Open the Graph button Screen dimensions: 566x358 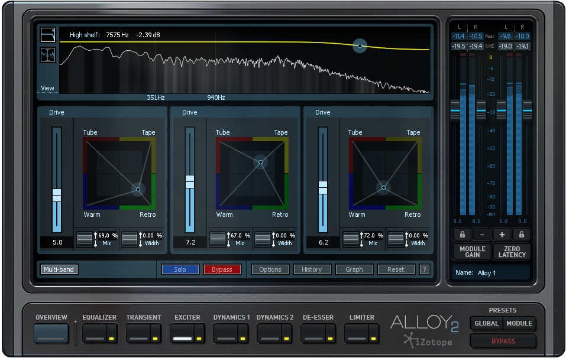coord(354,269)
